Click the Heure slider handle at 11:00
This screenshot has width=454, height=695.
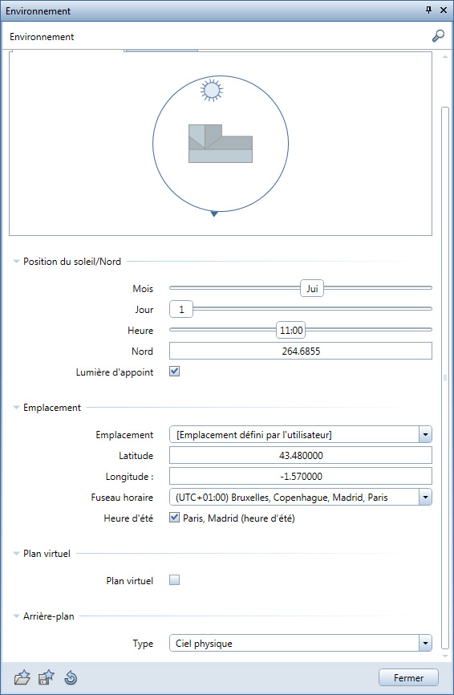coord(291,330)
